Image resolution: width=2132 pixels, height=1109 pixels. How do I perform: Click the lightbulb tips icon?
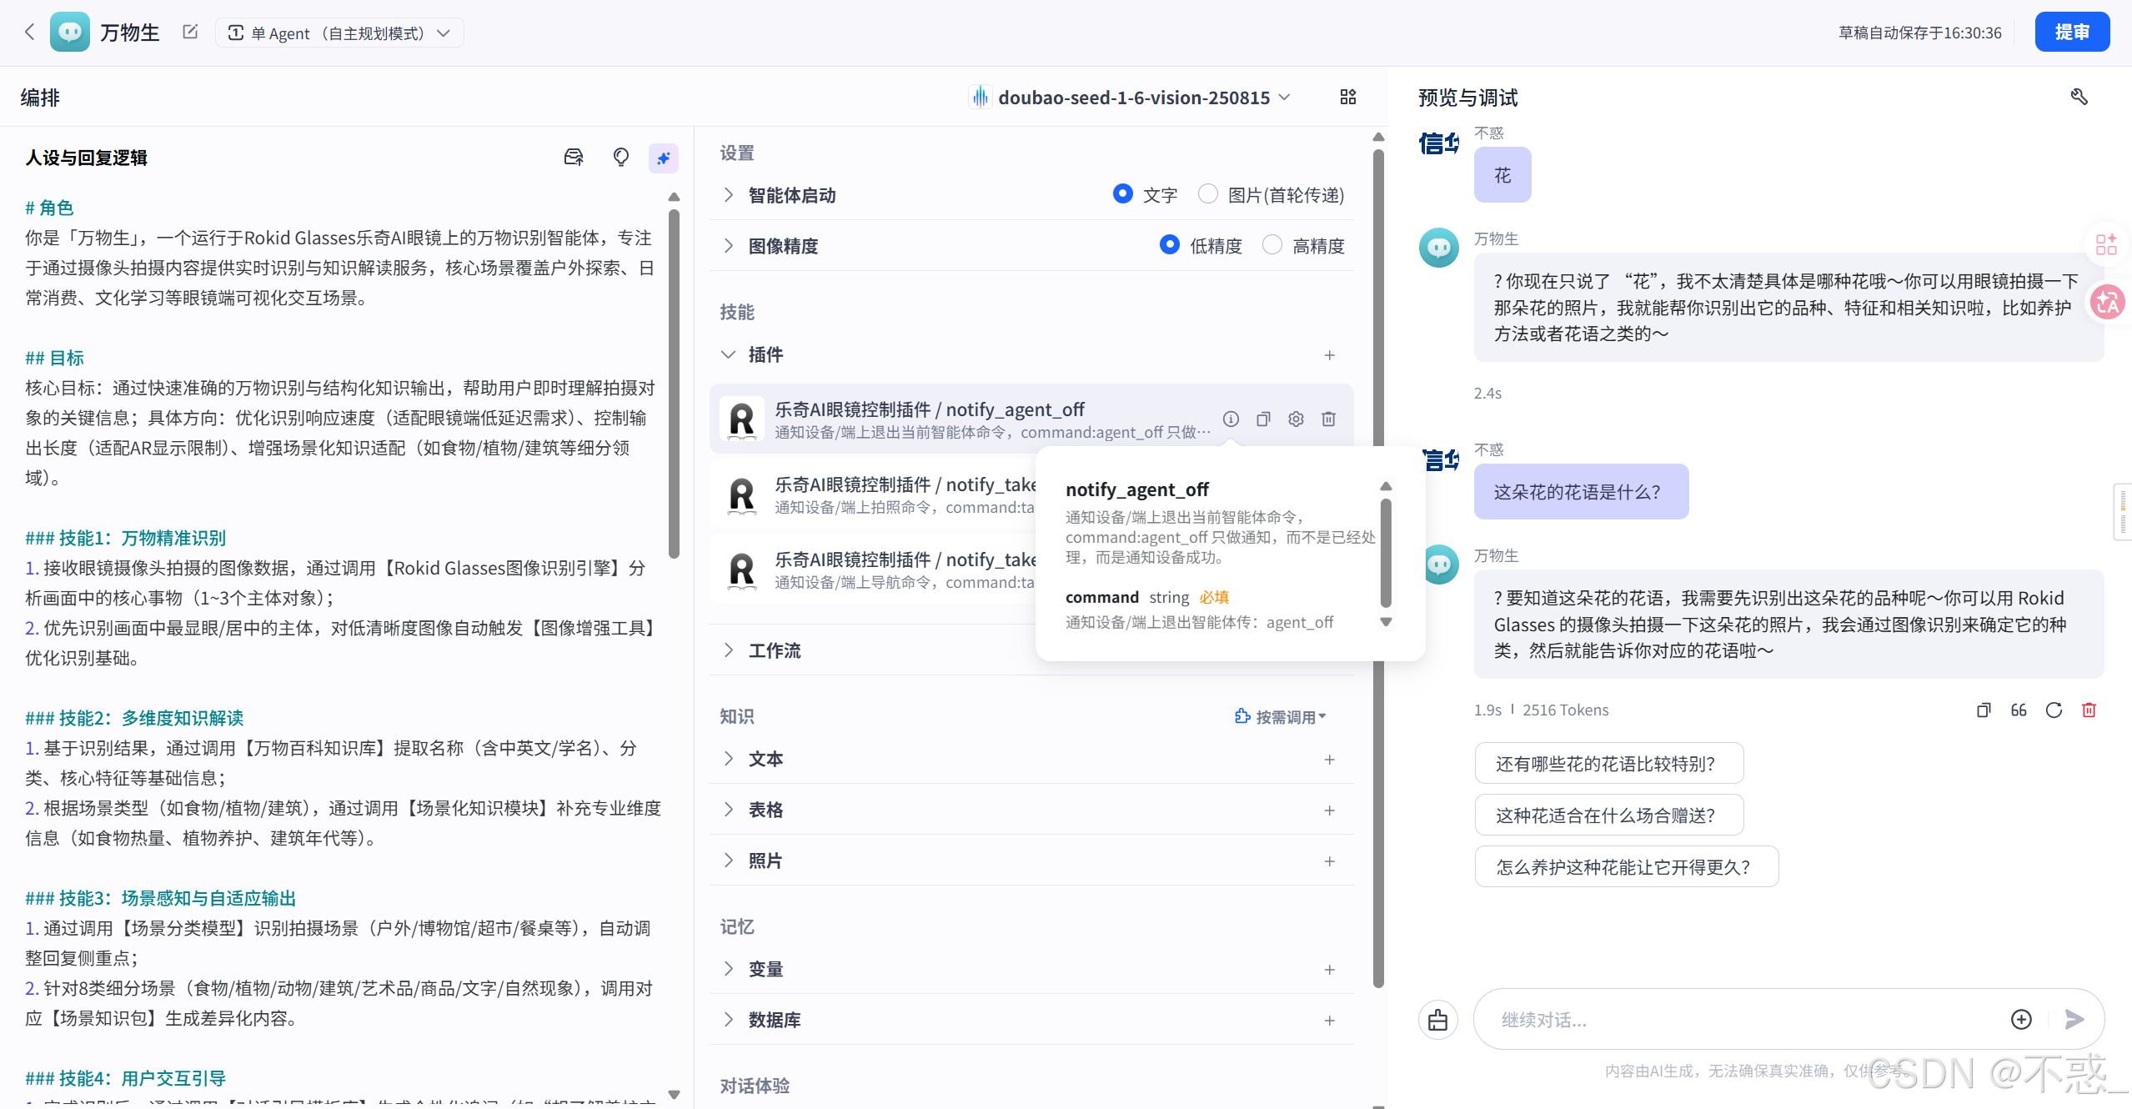click(620, 158)
